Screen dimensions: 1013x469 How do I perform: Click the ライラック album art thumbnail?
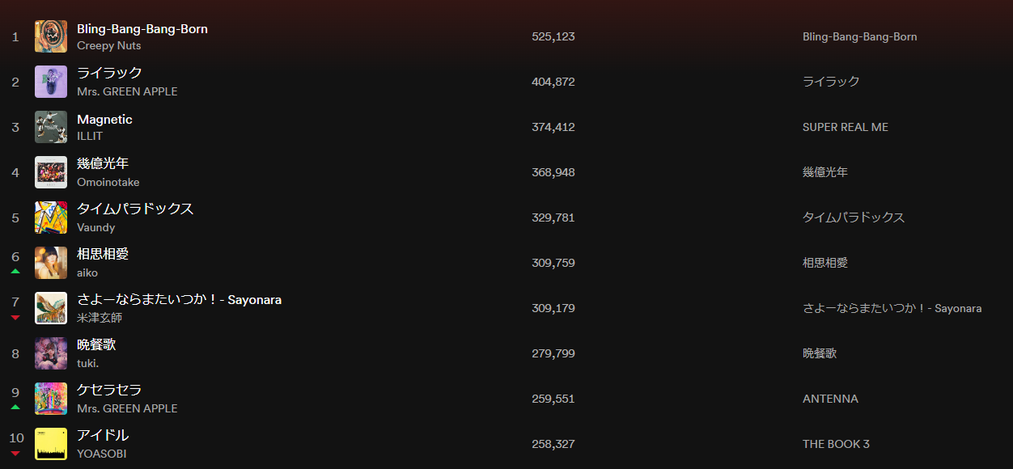pos(51,82)
